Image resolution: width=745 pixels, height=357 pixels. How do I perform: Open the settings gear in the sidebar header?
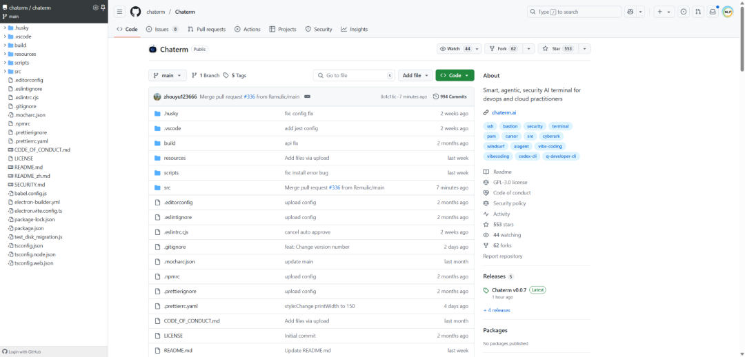pos(95,8)
